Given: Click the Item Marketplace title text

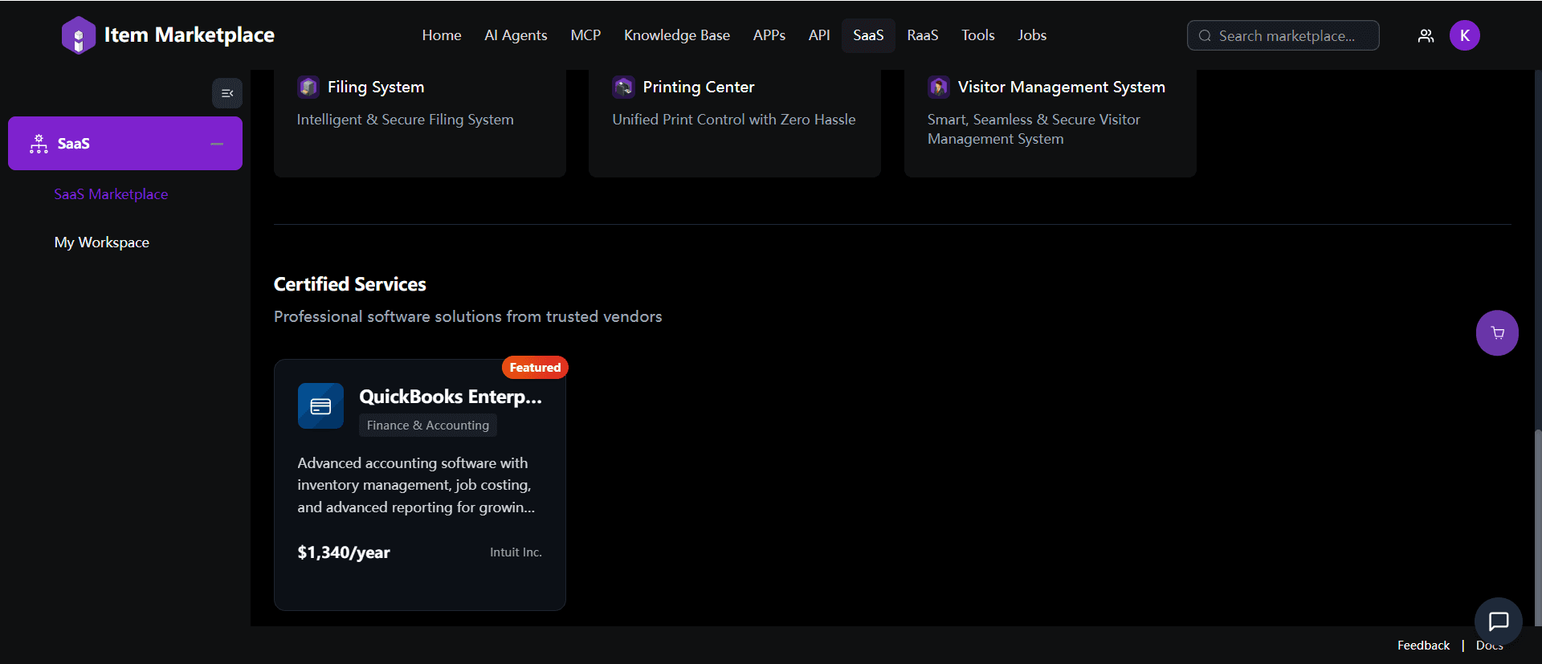Looking at the screenshot, I should 190,35.
